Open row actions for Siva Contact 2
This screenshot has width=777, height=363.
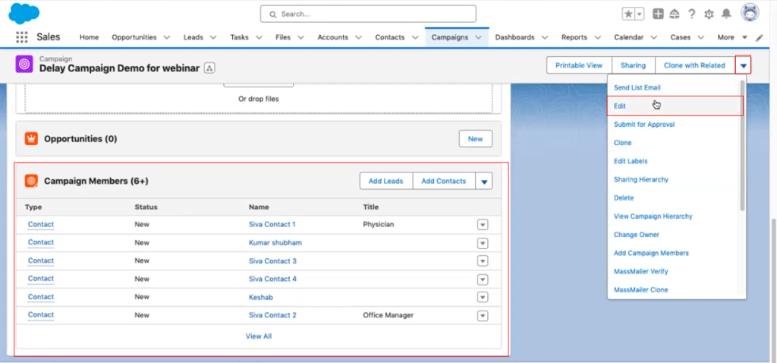tap(483, 316)
